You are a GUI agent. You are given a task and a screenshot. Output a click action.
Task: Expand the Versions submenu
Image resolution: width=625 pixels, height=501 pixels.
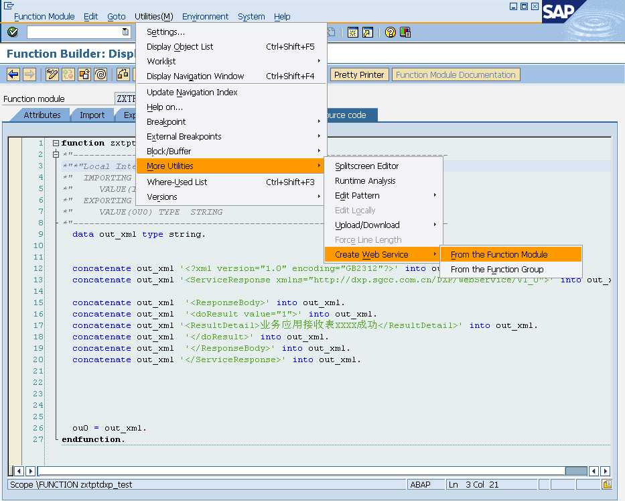tap(230, 197)
